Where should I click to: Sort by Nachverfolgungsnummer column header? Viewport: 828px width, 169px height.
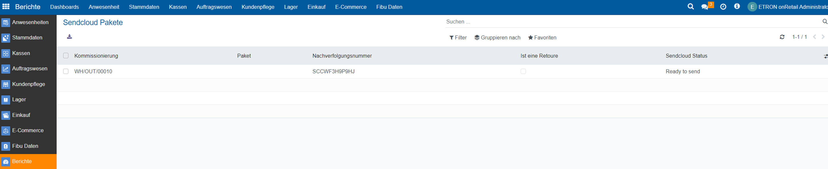click(342, 56)
